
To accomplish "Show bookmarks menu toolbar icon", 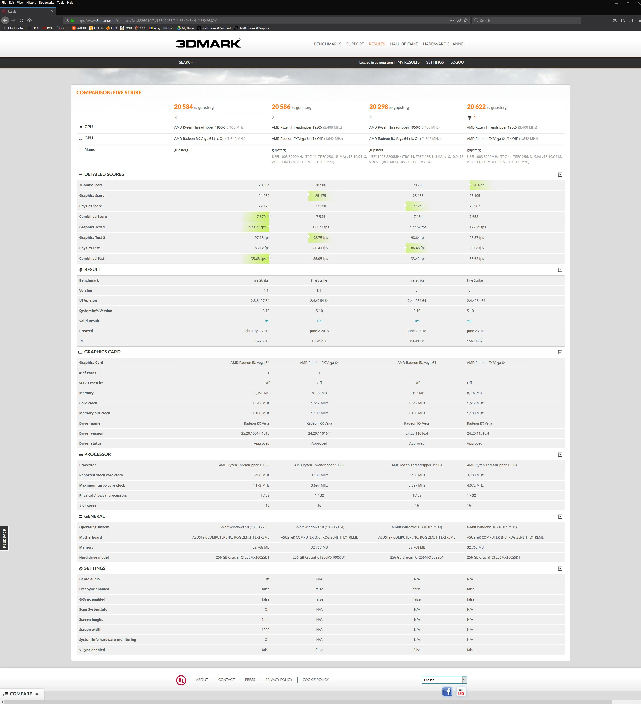I will click(x=615, y=20).
